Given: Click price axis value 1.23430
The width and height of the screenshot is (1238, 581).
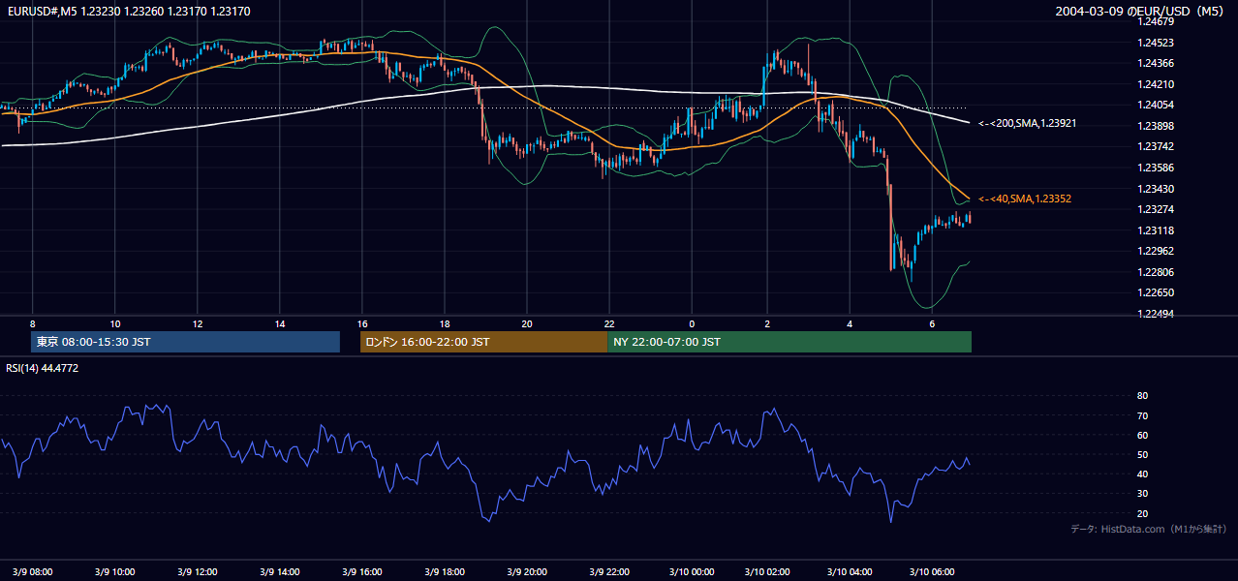Looking at the screenshot, I should point(1158,189).
